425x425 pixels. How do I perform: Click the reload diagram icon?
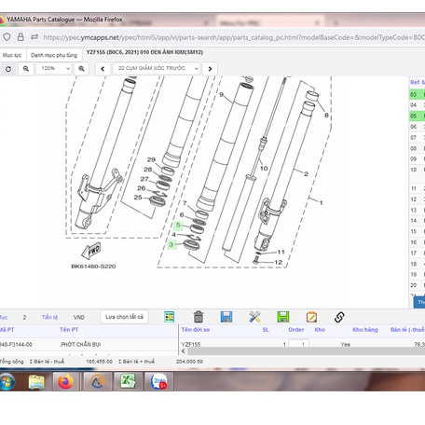click(x=8, y=69)
